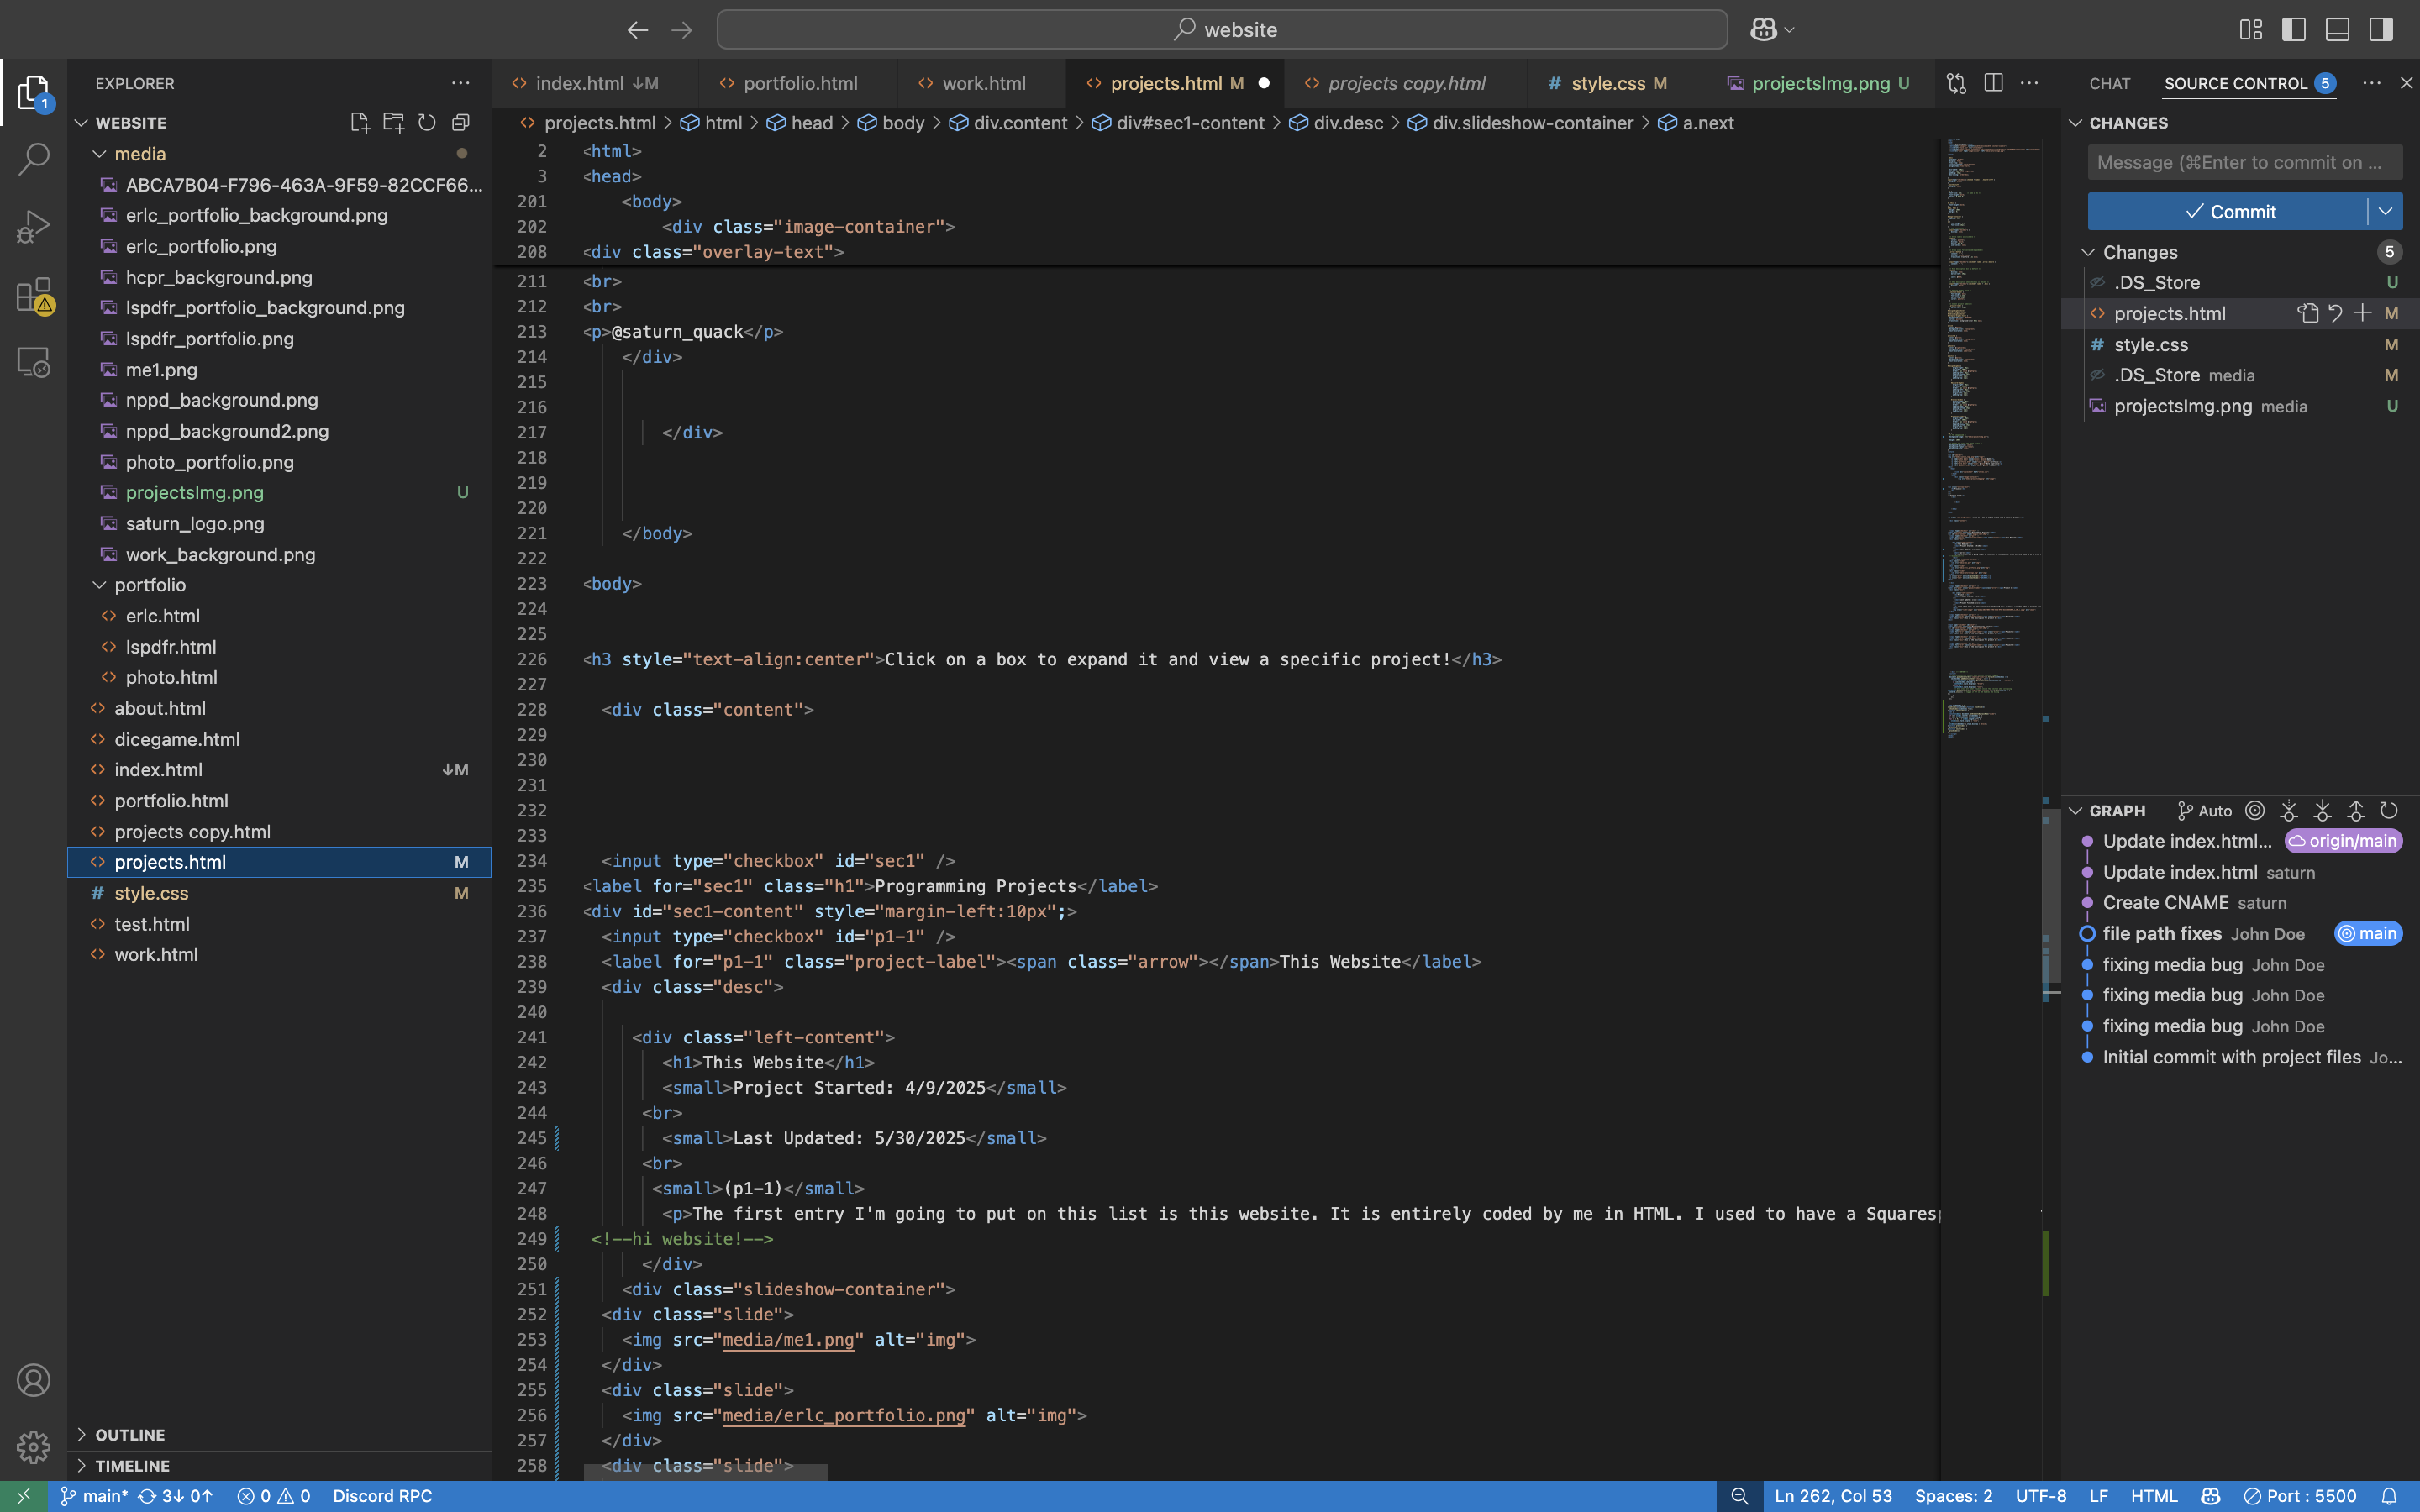Collapse the Changes group
Viewport: 2420px width, 1512px height.
[x=2088, y=252]
